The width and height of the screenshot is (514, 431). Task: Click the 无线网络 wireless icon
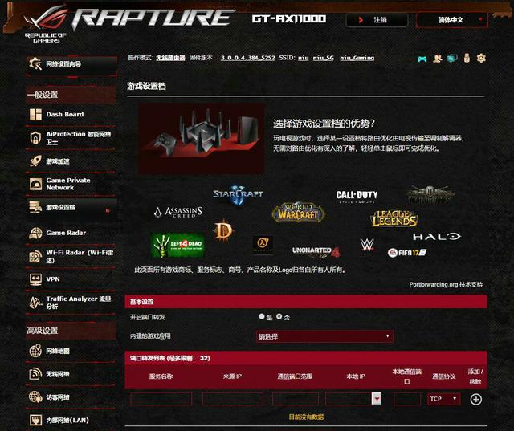click(35, 374)
